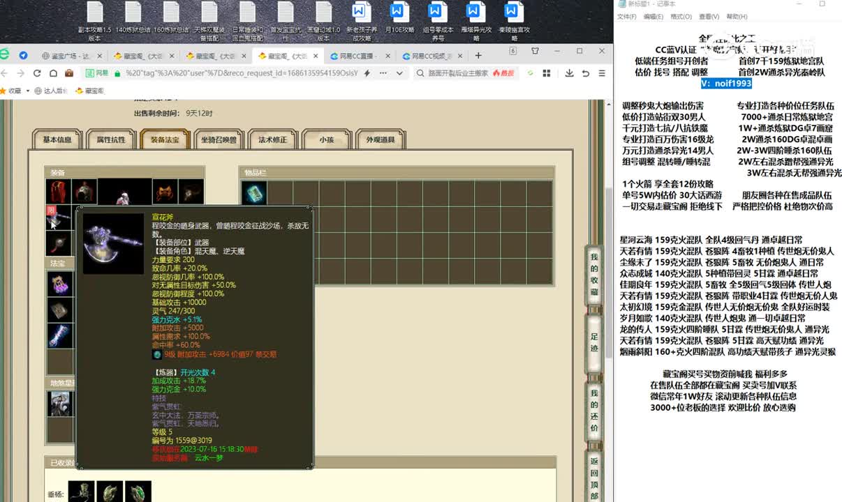Viewport: 842px width, 502px height.
Task: Click the 足迹 side button
Action: pyautogui.click(x=594, y=342)
